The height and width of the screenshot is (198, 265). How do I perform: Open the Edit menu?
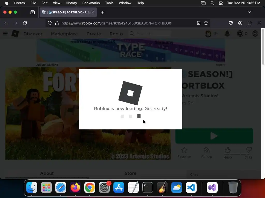(x=45, y=3)
